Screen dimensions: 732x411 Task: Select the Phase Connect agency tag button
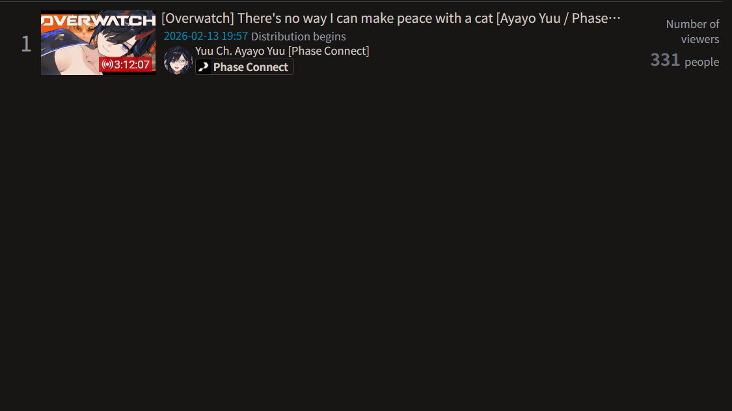pyautogui.click(x=245, y=67)
